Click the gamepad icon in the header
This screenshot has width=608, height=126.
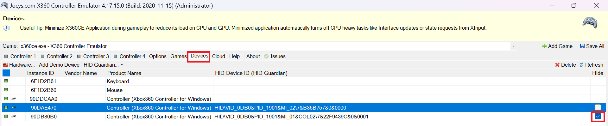590,23
